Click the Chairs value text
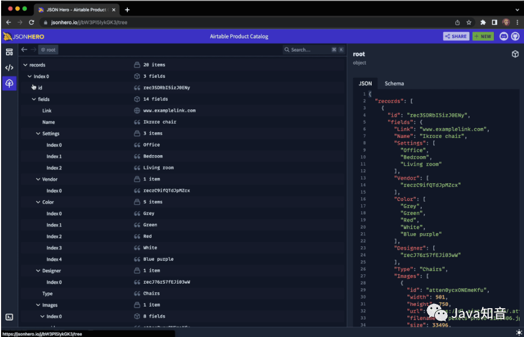The height and width of the screenshot is (337, 524). (x=151, y=294)
